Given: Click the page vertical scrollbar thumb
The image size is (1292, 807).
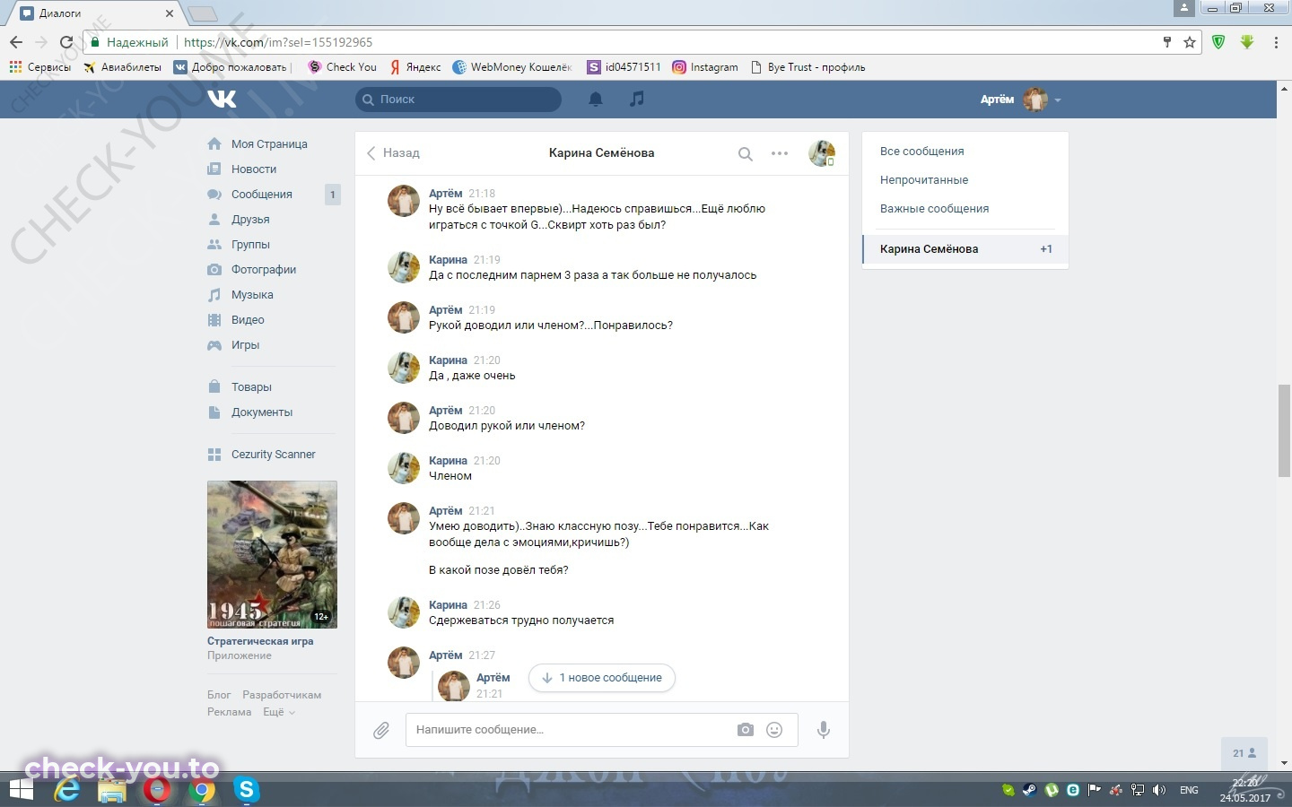Looking at the screenshot, I should [x=1284, y=430].
